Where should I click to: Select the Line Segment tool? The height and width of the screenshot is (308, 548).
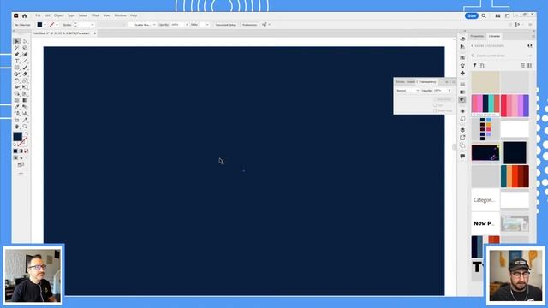tap(25, 61)
